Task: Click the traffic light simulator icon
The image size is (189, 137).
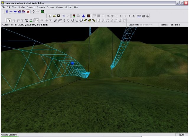Action: (74, 16)
